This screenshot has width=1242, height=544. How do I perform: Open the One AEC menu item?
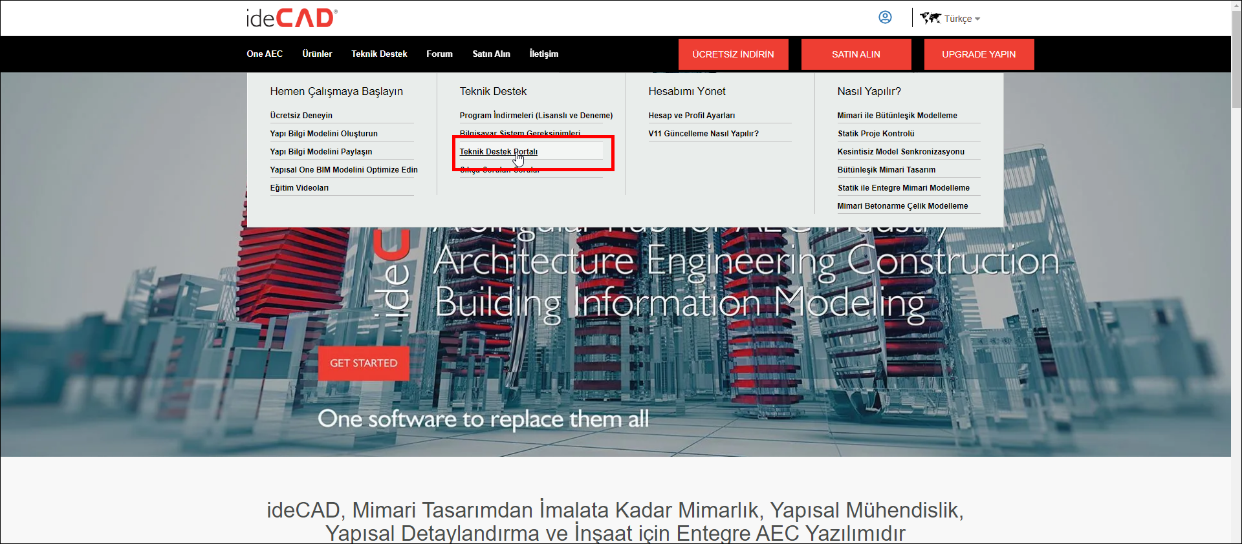(x=265, y=54)
